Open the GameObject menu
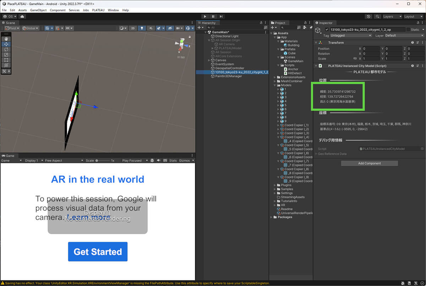This screenshot has height=286, width=426. click(38, 10)
